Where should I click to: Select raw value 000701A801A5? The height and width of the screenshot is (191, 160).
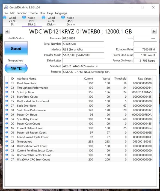142,92
